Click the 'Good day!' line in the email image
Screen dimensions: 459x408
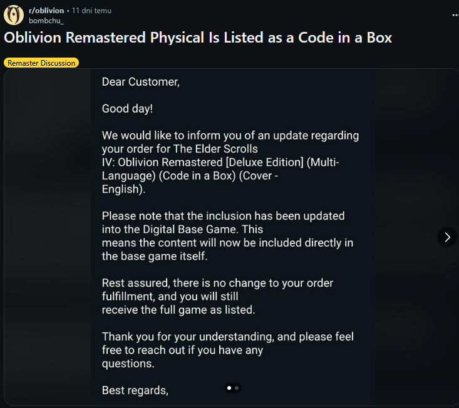[127, 109]
